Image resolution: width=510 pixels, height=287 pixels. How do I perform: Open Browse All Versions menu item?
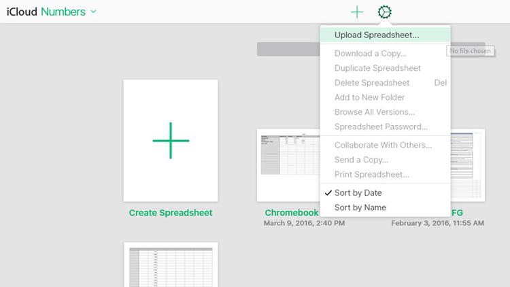[x=375, y=112]
